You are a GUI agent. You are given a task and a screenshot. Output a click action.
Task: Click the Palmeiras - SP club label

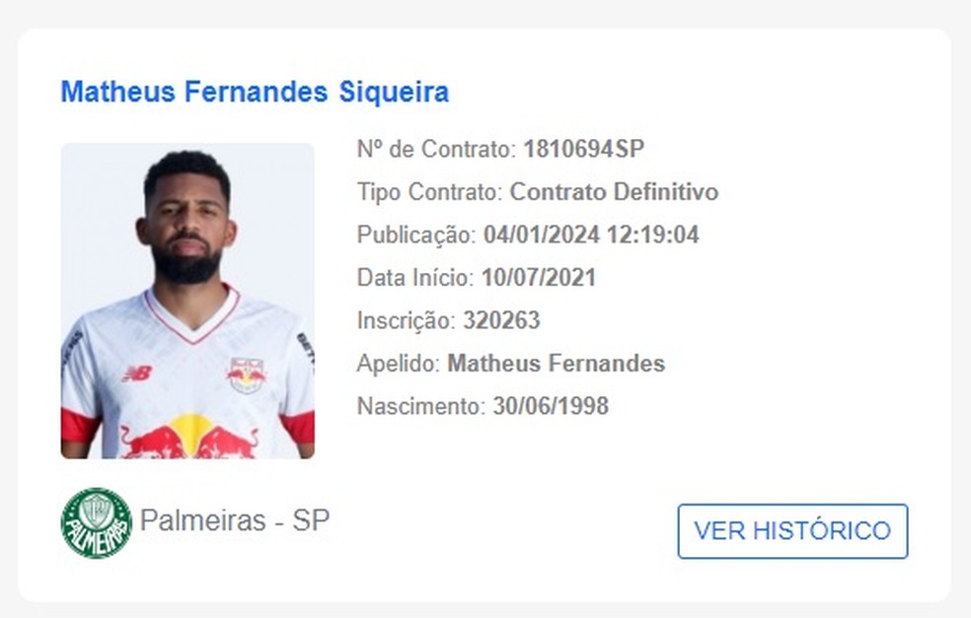pos(234,519)
